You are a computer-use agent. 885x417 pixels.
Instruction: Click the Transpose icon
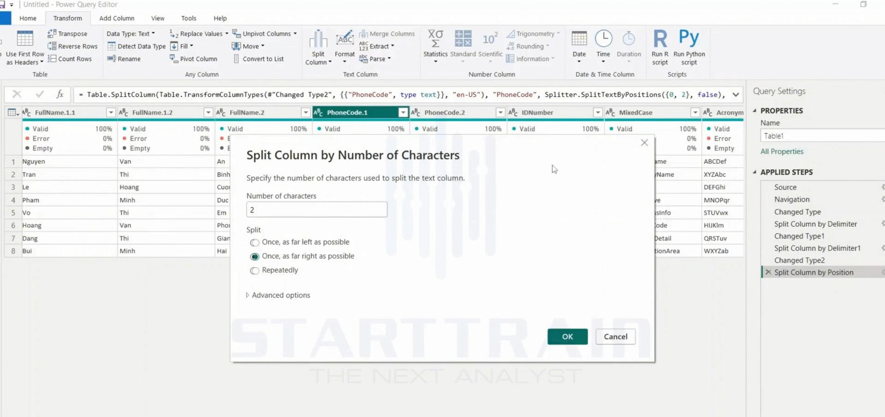click(52, 34)
